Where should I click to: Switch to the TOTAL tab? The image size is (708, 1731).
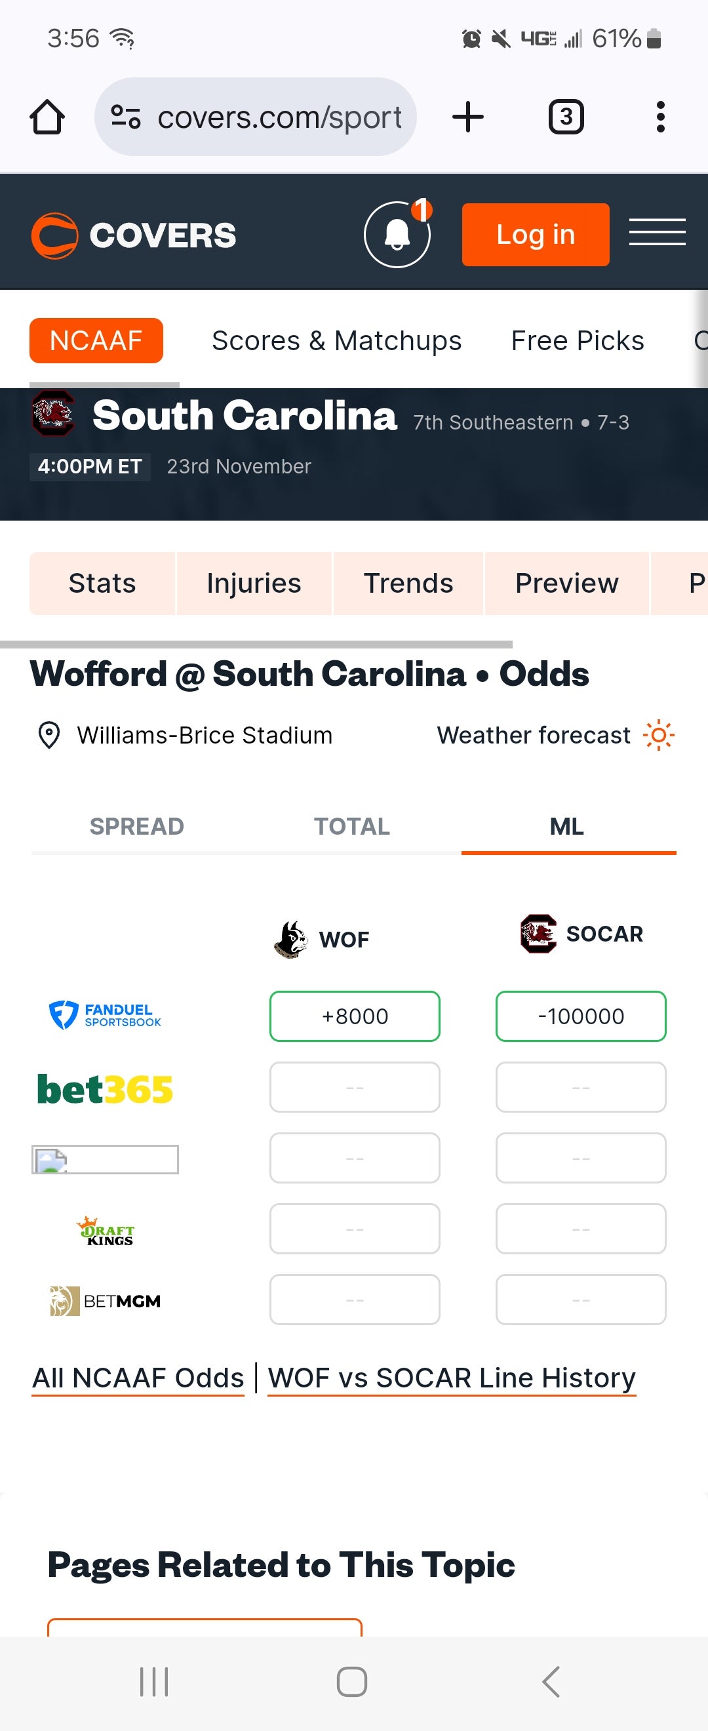pyautogui.click(x=351, y=826)
